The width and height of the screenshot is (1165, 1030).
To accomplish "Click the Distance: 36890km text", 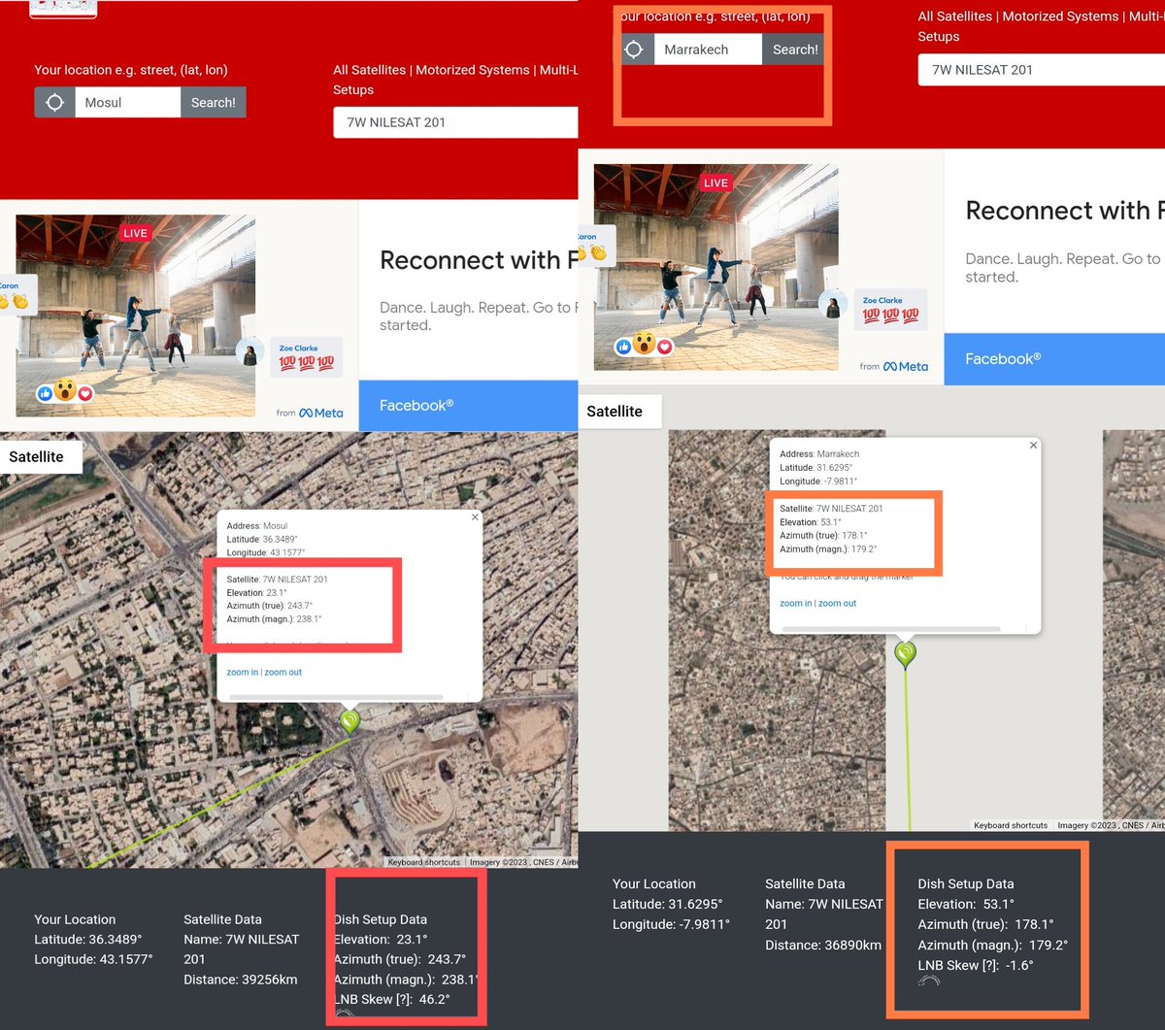I will (x=823, y=945).
